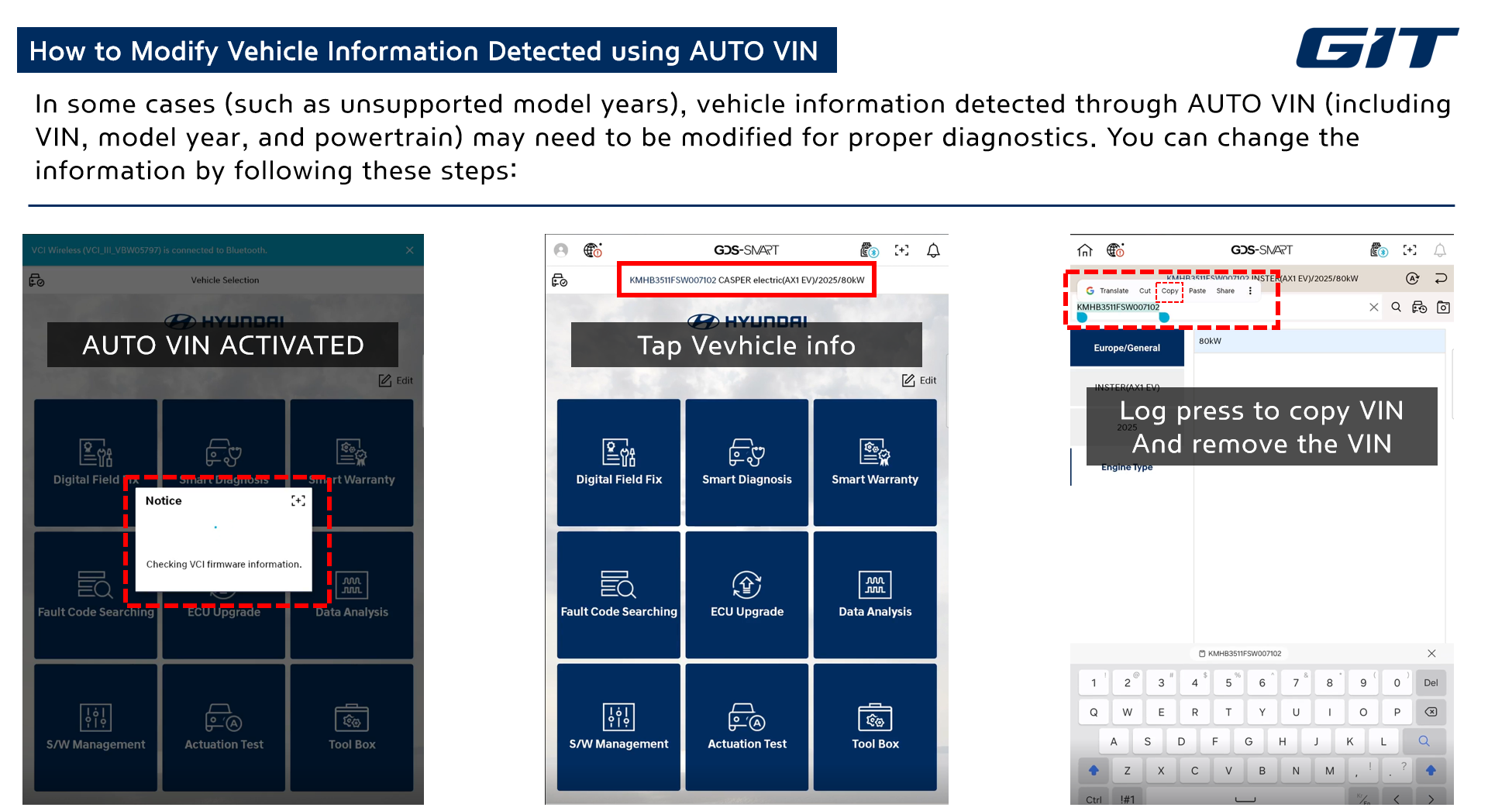Tap the backspace key on the keyboard
This screenshot has height=811, width=1488.
1431,712
